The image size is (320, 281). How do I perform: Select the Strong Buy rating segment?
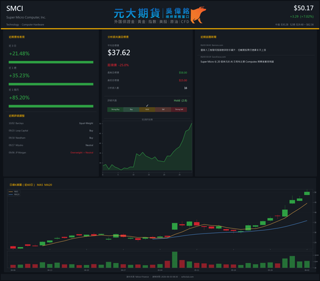(115, 110)
